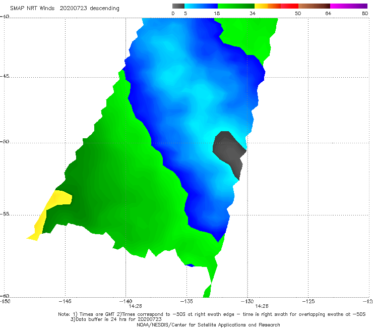Click the note "3)Data buffer is 24 hrs"
The width and height of the screenshot is (373, 328).
coord(116,319)
